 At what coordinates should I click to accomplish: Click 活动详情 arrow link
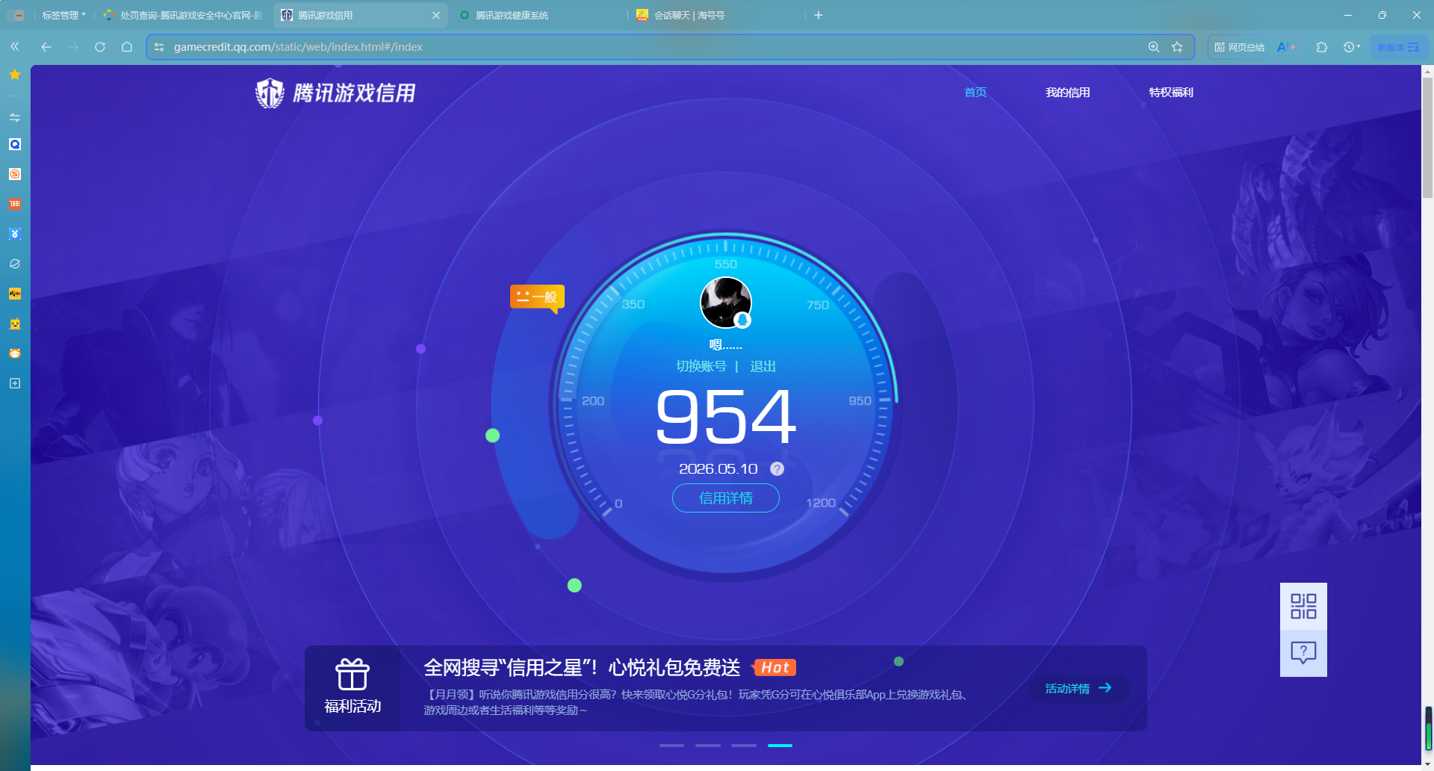pos(1078,688)
